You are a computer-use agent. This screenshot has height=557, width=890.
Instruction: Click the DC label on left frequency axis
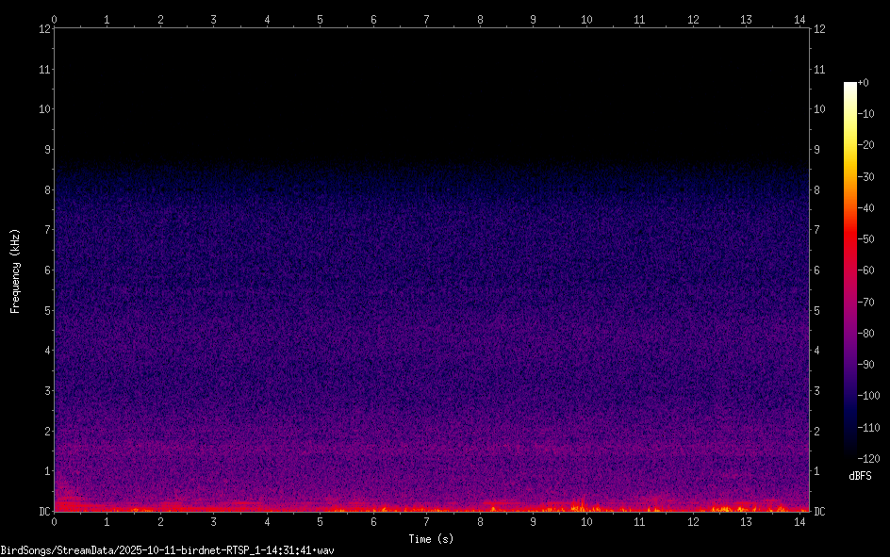(x=43, y=512)
